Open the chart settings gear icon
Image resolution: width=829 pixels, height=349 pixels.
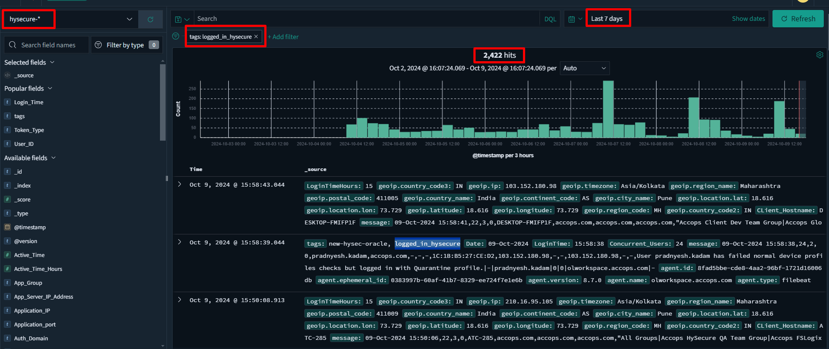819,55
